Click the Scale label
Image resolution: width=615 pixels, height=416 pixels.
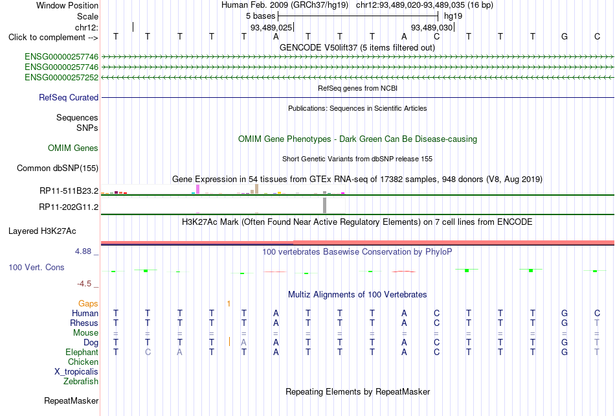87,16
